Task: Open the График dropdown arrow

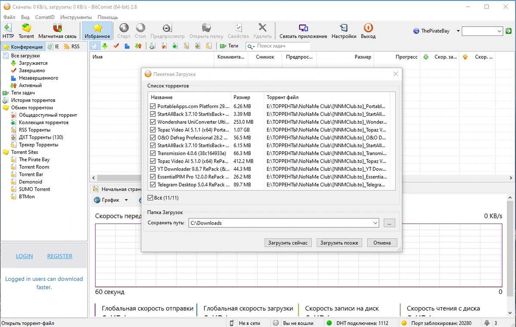Action: [x=126, y=200]
